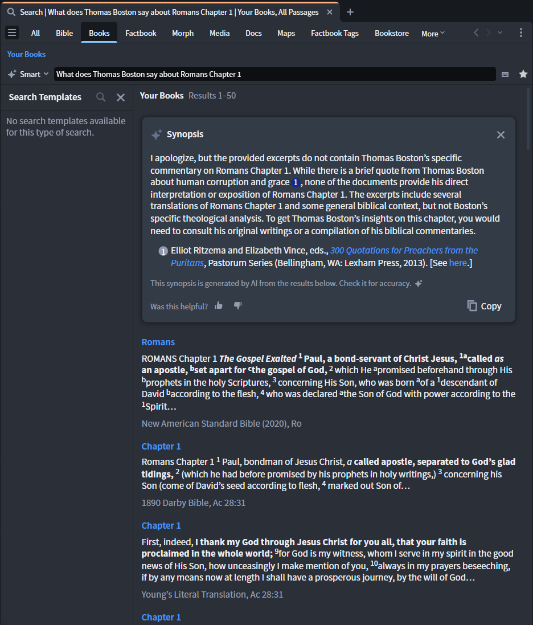Open the Bookstore tab
The height and width of the screenshot is (625, 533).
(x=392, y=33)
